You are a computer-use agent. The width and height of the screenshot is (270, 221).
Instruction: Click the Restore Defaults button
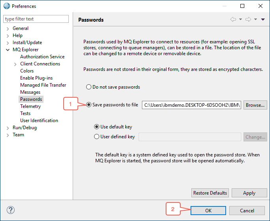click(210, 193)
